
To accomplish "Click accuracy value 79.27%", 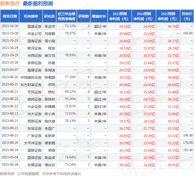I will coord(70,33).
